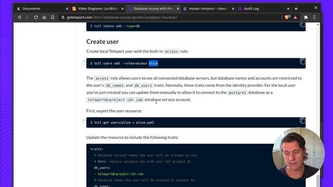Viewport: 333px width, 187px height.
Task: Open Brave Rewards triangle icon
Action: point(296,17)
